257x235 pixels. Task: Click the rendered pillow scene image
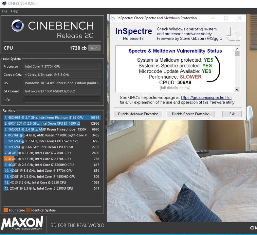click(x=182, y=171)
